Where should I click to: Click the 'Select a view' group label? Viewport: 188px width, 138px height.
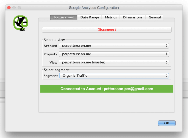(x=54, y=40)
